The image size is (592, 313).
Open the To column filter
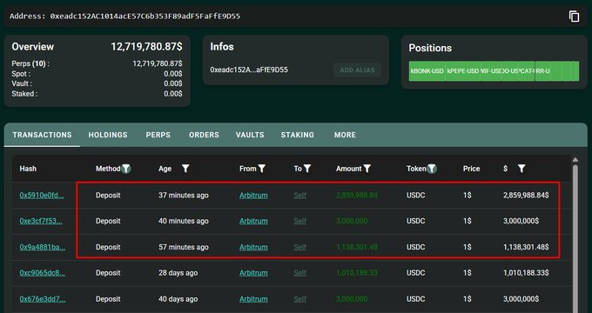(307, 169)
